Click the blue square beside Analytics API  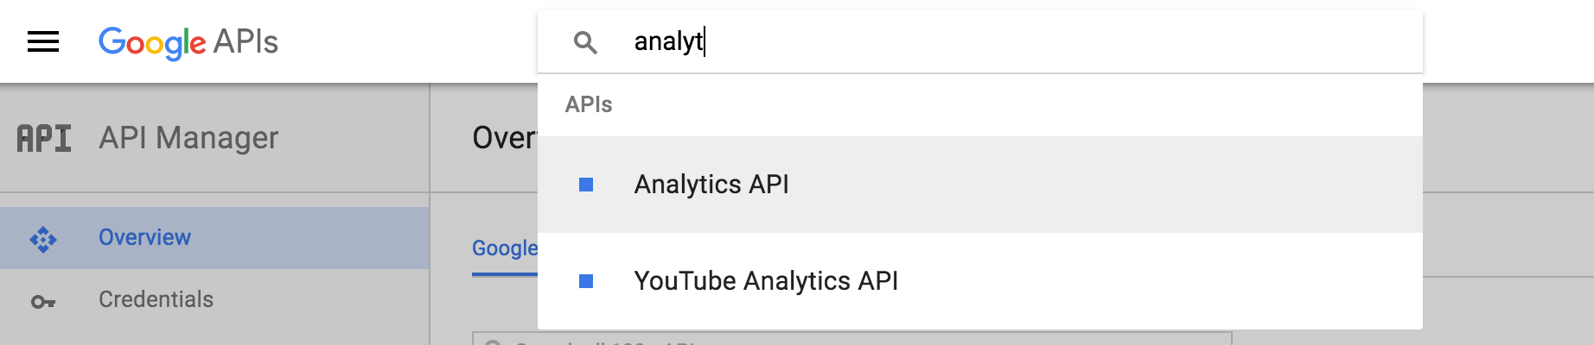tap(586, 185)
